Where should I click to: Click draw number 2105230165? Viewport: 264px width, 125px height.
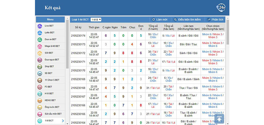tap(78, 114)
